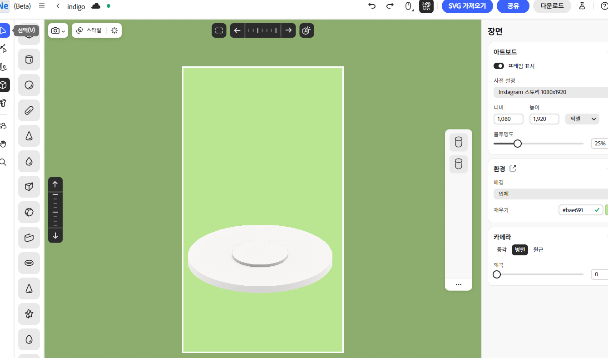
Task: Open the Instagram 스토리 preset dropdown
Action: [x=551, y=92]
